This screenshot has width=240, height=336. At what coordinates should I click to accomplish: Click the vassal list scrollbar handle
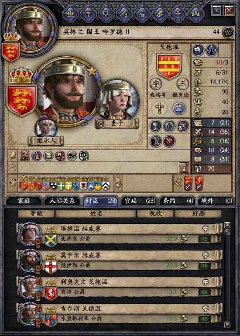[x=227, y=232]
